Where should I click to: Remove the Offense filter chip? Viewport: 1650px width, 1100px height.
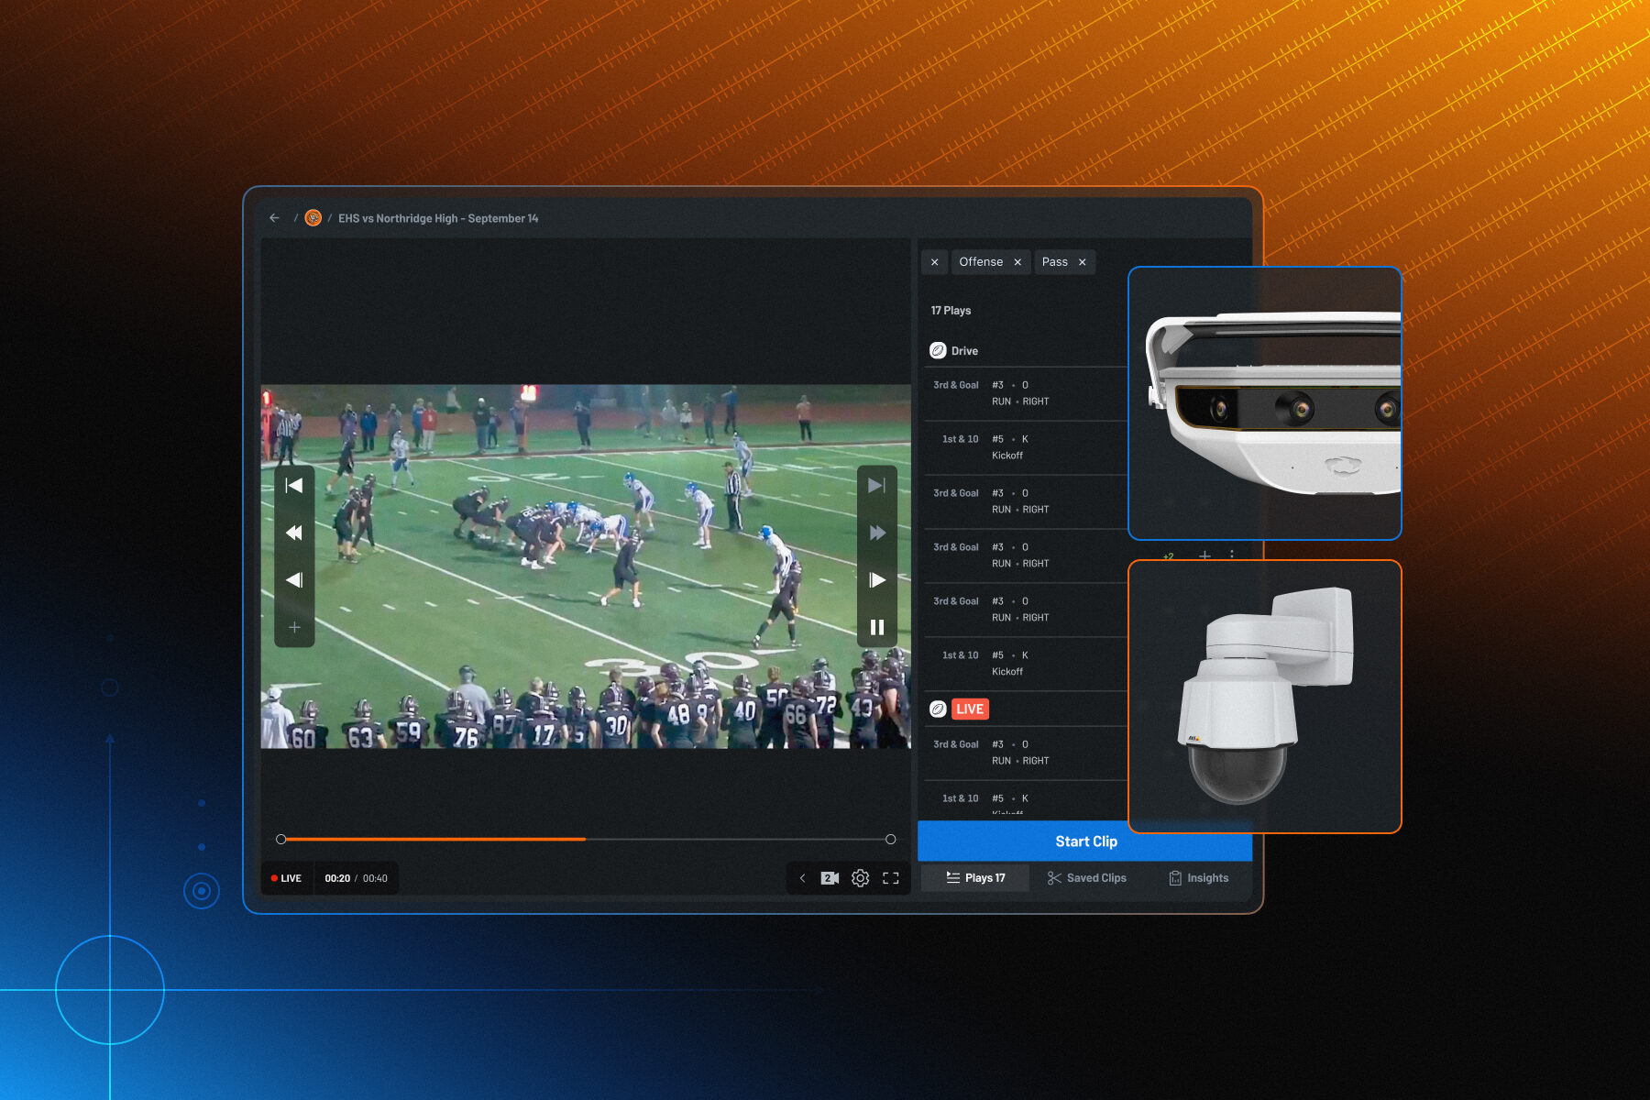pos(1017,262)
